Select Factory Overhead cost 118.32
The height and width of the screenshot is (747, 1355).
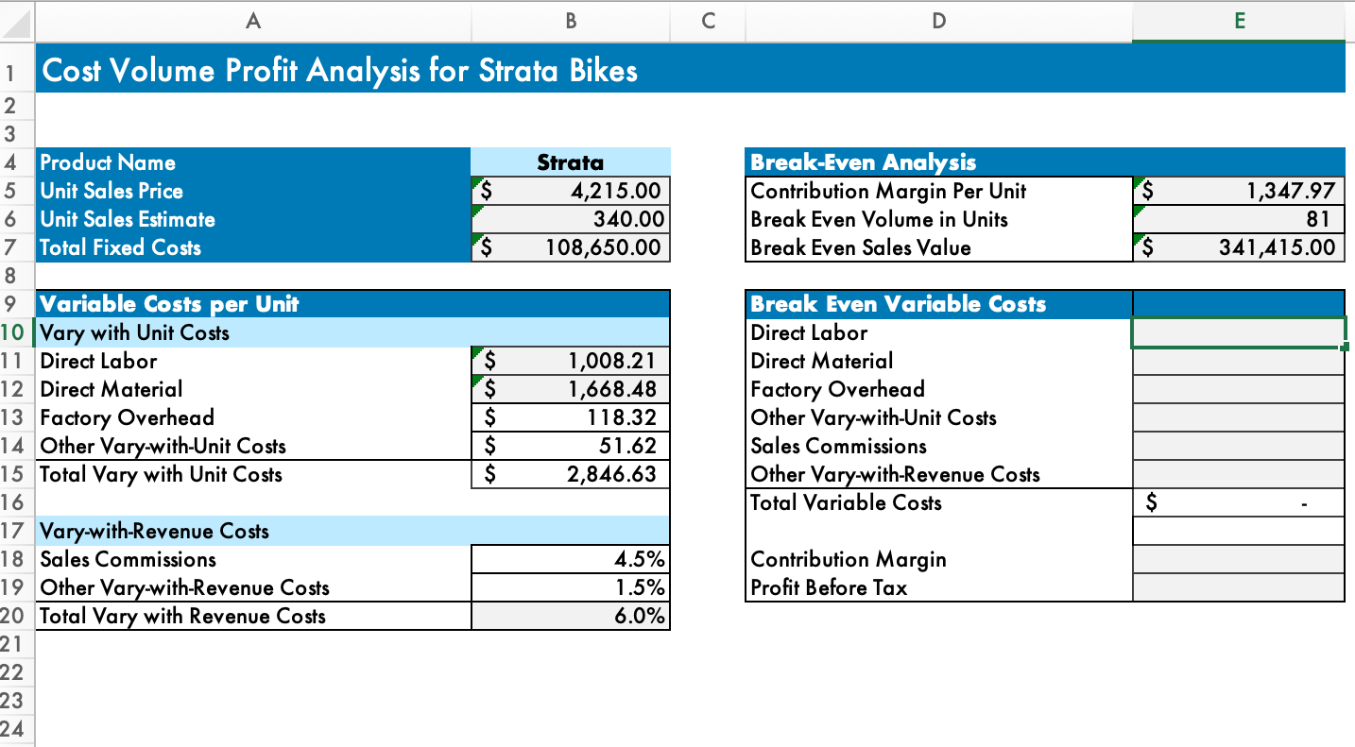click(570, 417)
